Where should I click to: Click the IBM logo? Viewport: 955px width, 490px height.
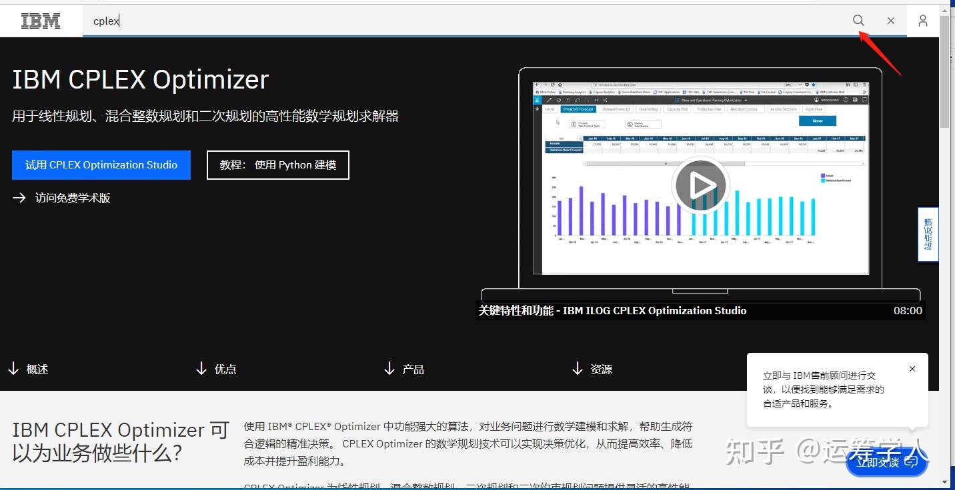pos(40,21)
